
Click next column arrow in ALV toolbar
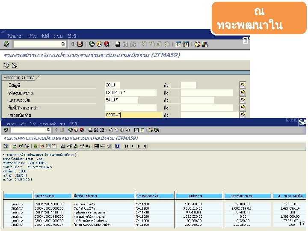coord(139,146)
